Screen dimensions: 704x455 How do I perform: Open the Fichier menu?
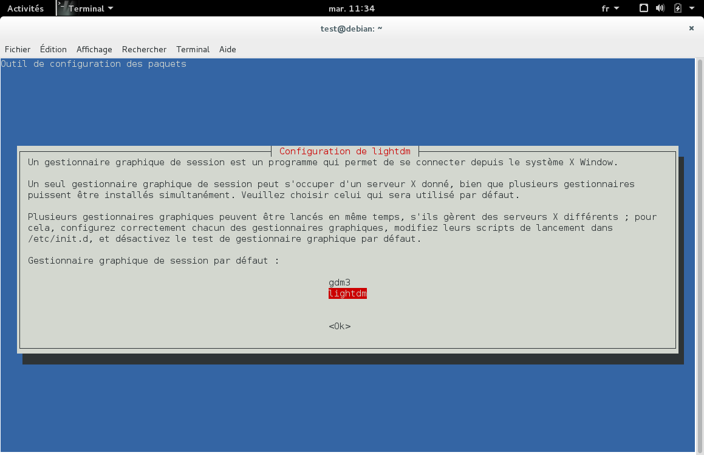point(18,49)
